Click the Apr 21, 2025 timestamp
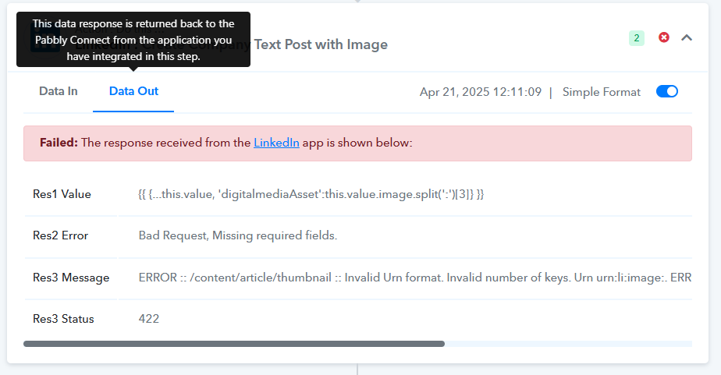Image resolution: width=721 pixels, height=375 pixels. tap(481, 92)
